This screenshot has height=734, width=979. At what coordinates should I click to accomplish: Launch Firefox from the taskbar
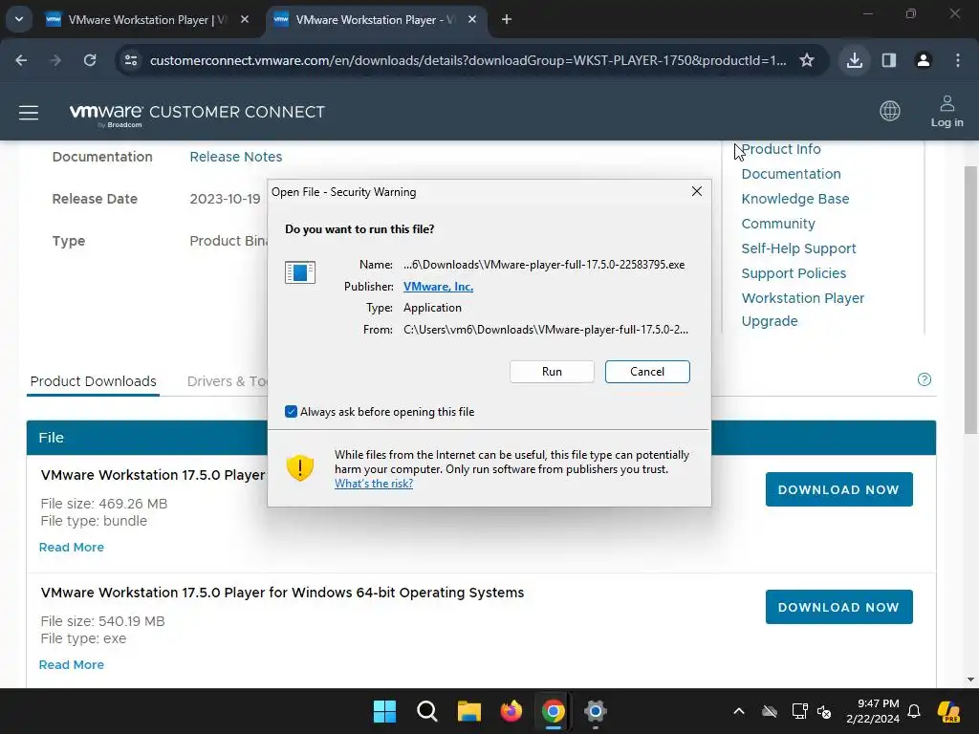[511, 711]
